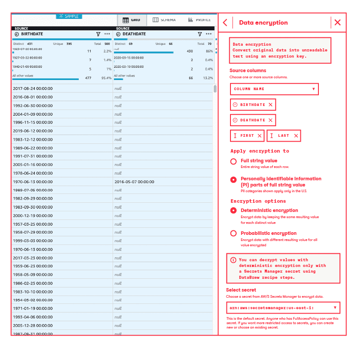Click the DEATHDATE data quality bar
358x347 pixels.
tap(164, 39)
